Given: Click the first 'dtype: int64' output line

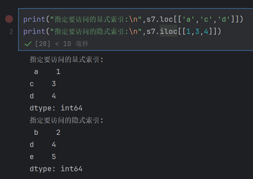Looking at the screenshot, I should pos(56,108).
